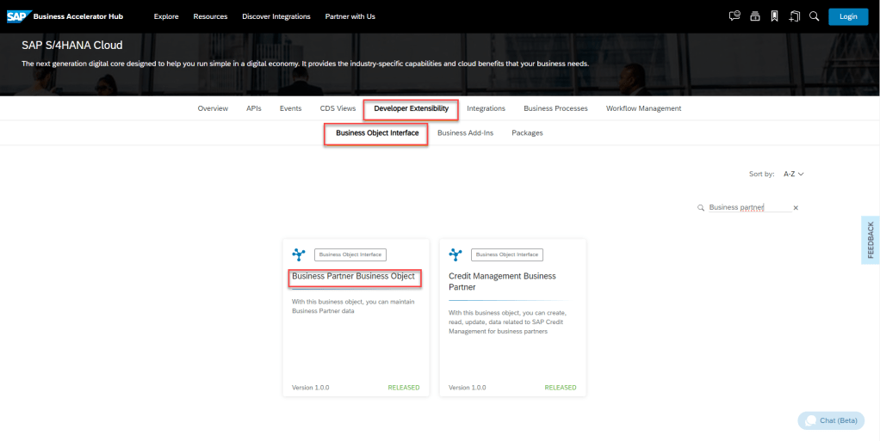Click the stacked inbox tray icon in header
This screenshot has width=880, height=441.
[754, 16]
